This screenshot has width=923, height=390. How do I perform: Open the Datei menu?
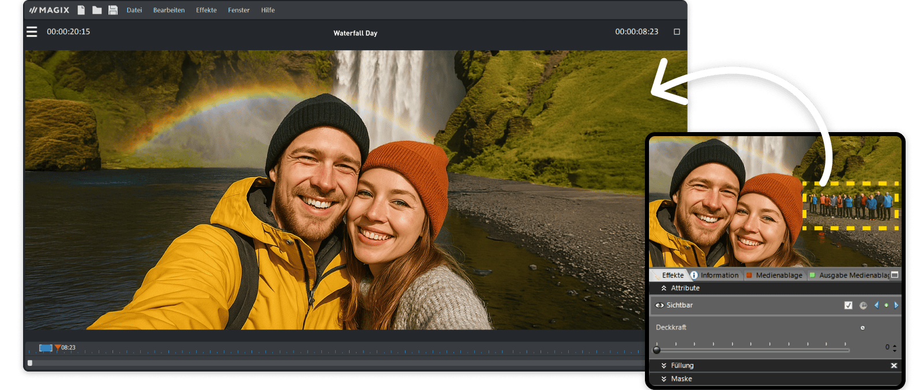coord(134,10)
